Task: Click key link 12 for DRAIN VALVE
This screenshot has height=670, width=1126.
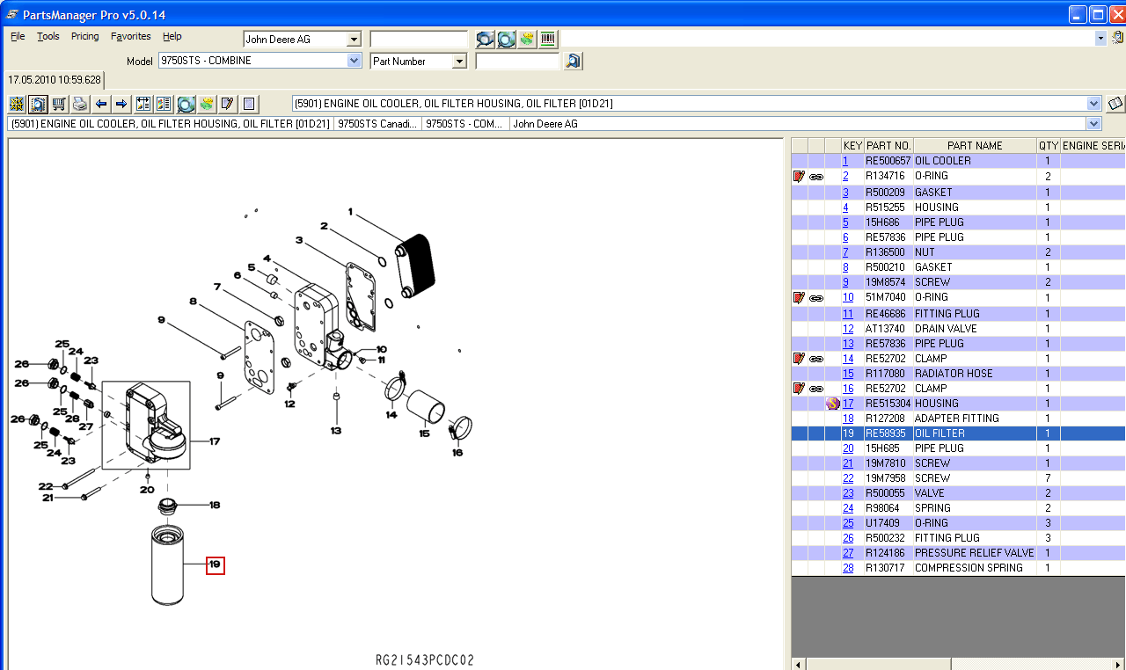Action: click(x=848, y=329)
